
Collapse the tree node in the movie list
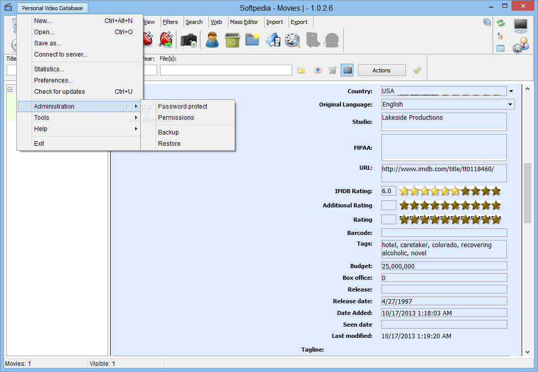10,90
